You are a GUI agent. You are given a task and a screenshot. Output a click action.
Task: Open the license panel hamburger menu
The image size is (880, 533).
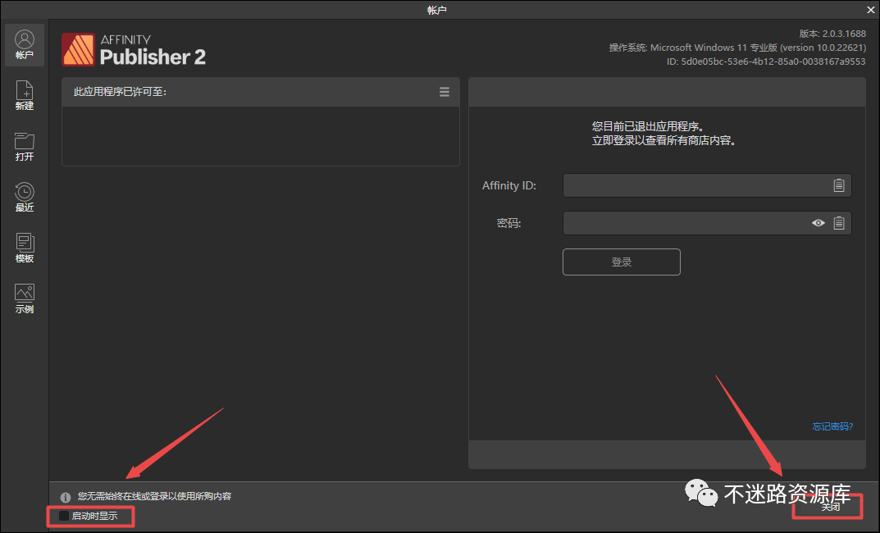(445, 92)
